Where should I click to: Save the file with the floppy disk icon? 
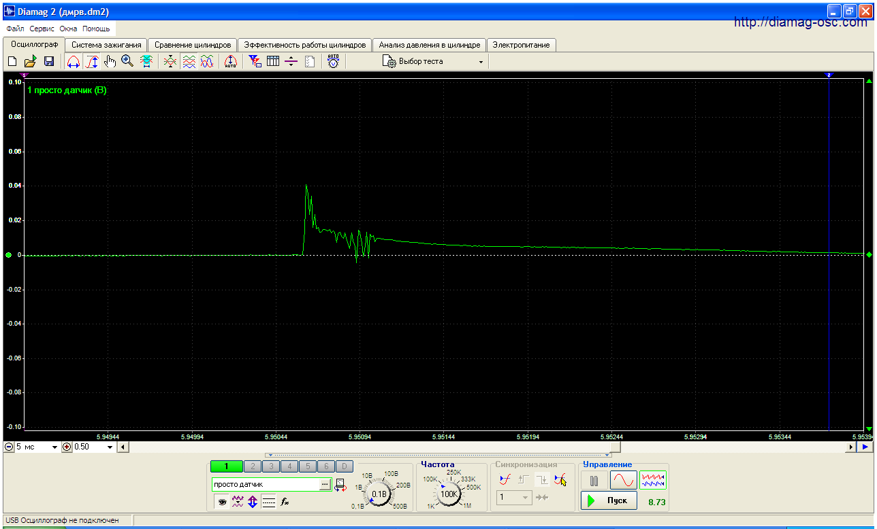48,61
